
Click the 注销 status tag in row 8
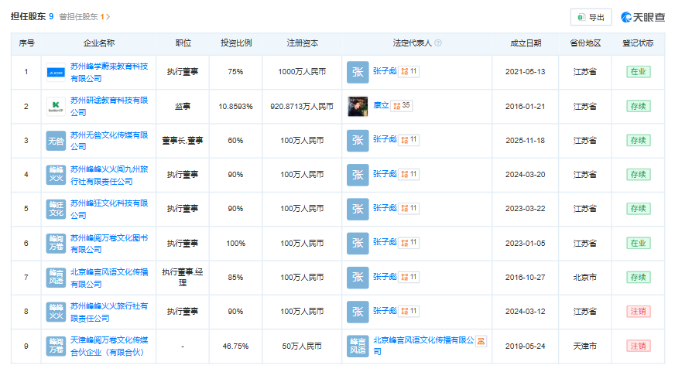[638, 312]
